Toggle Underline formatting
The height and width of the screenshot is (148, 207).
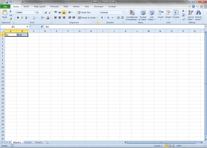(x=26, y=18)
